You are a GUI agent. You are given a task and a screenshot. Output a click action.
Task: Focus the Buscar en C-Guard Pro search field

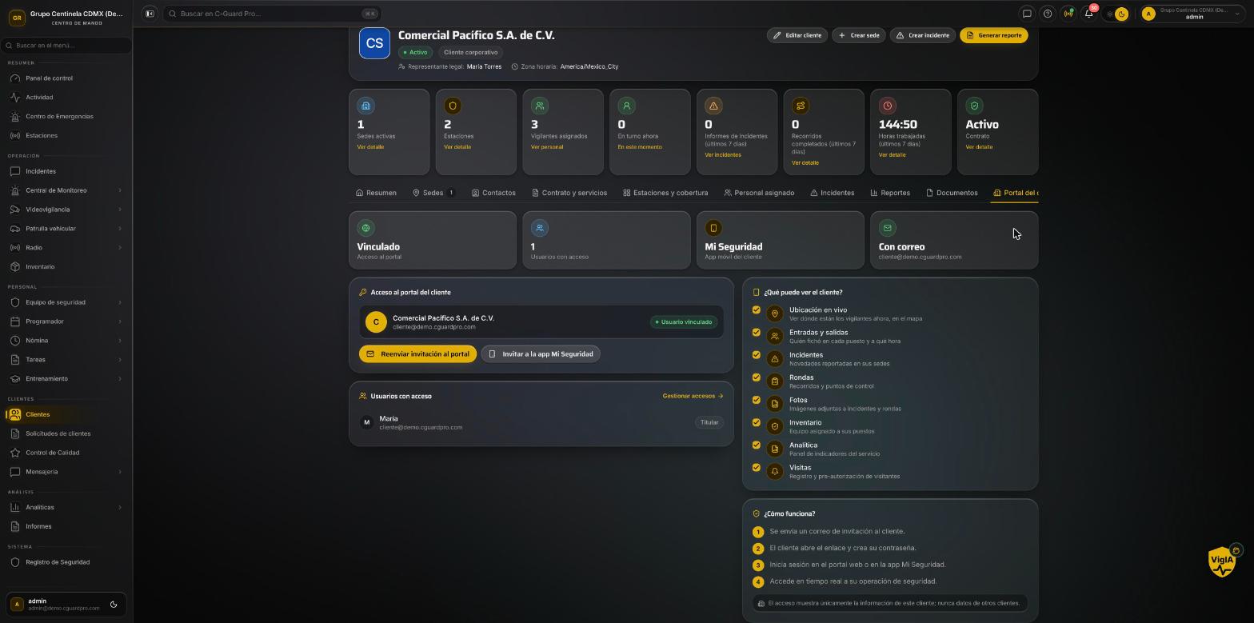pos(272,14)
